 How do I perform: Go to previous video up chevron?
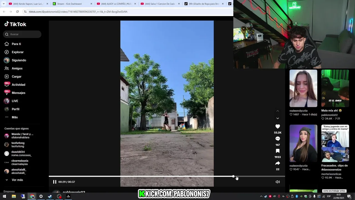[x=278, y=111]
